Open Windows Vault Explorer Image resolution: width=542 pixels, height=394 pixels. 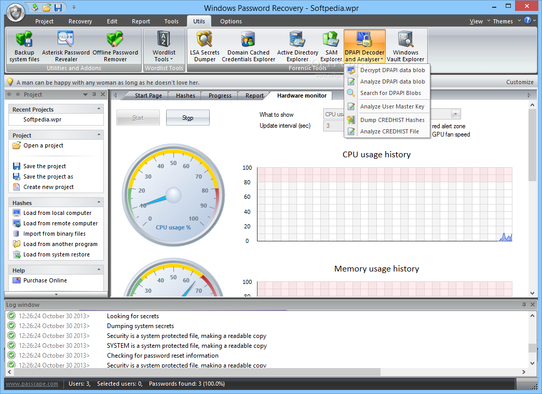pos(405,46)
